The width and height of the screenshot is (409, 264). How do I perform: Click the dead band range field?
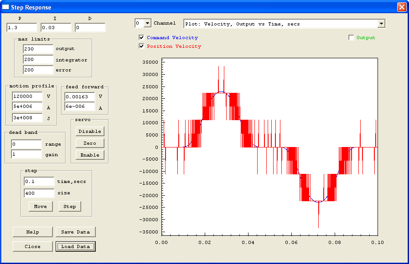coord(26,144)
